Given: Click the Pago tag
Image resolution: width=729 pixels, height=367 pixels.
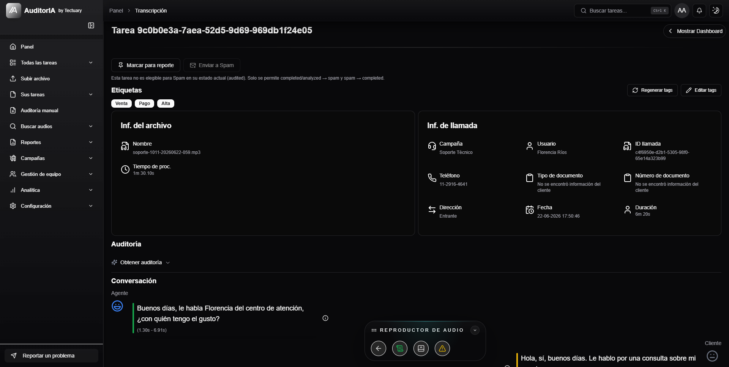Looking at the screenshot, I should tap(144, 104).
